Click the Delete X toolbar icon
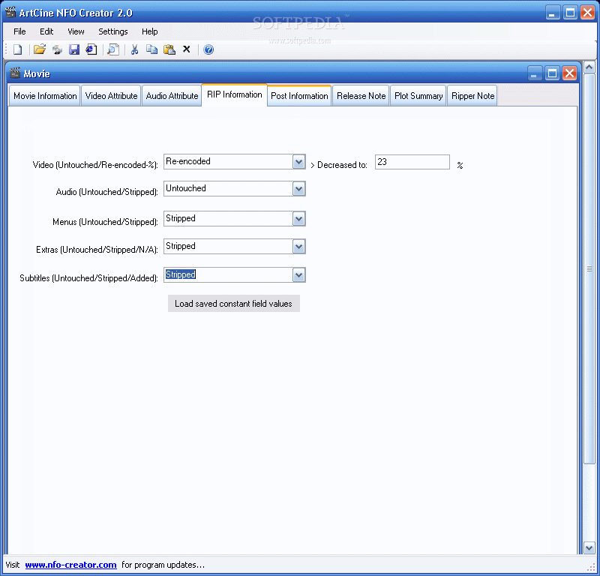Viewport: 600px width, 576px height. pos(186,49)
